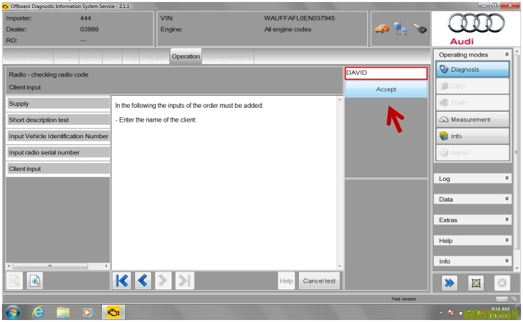Launch Internet Explorer from taskbar

click(x=38, y=312)
